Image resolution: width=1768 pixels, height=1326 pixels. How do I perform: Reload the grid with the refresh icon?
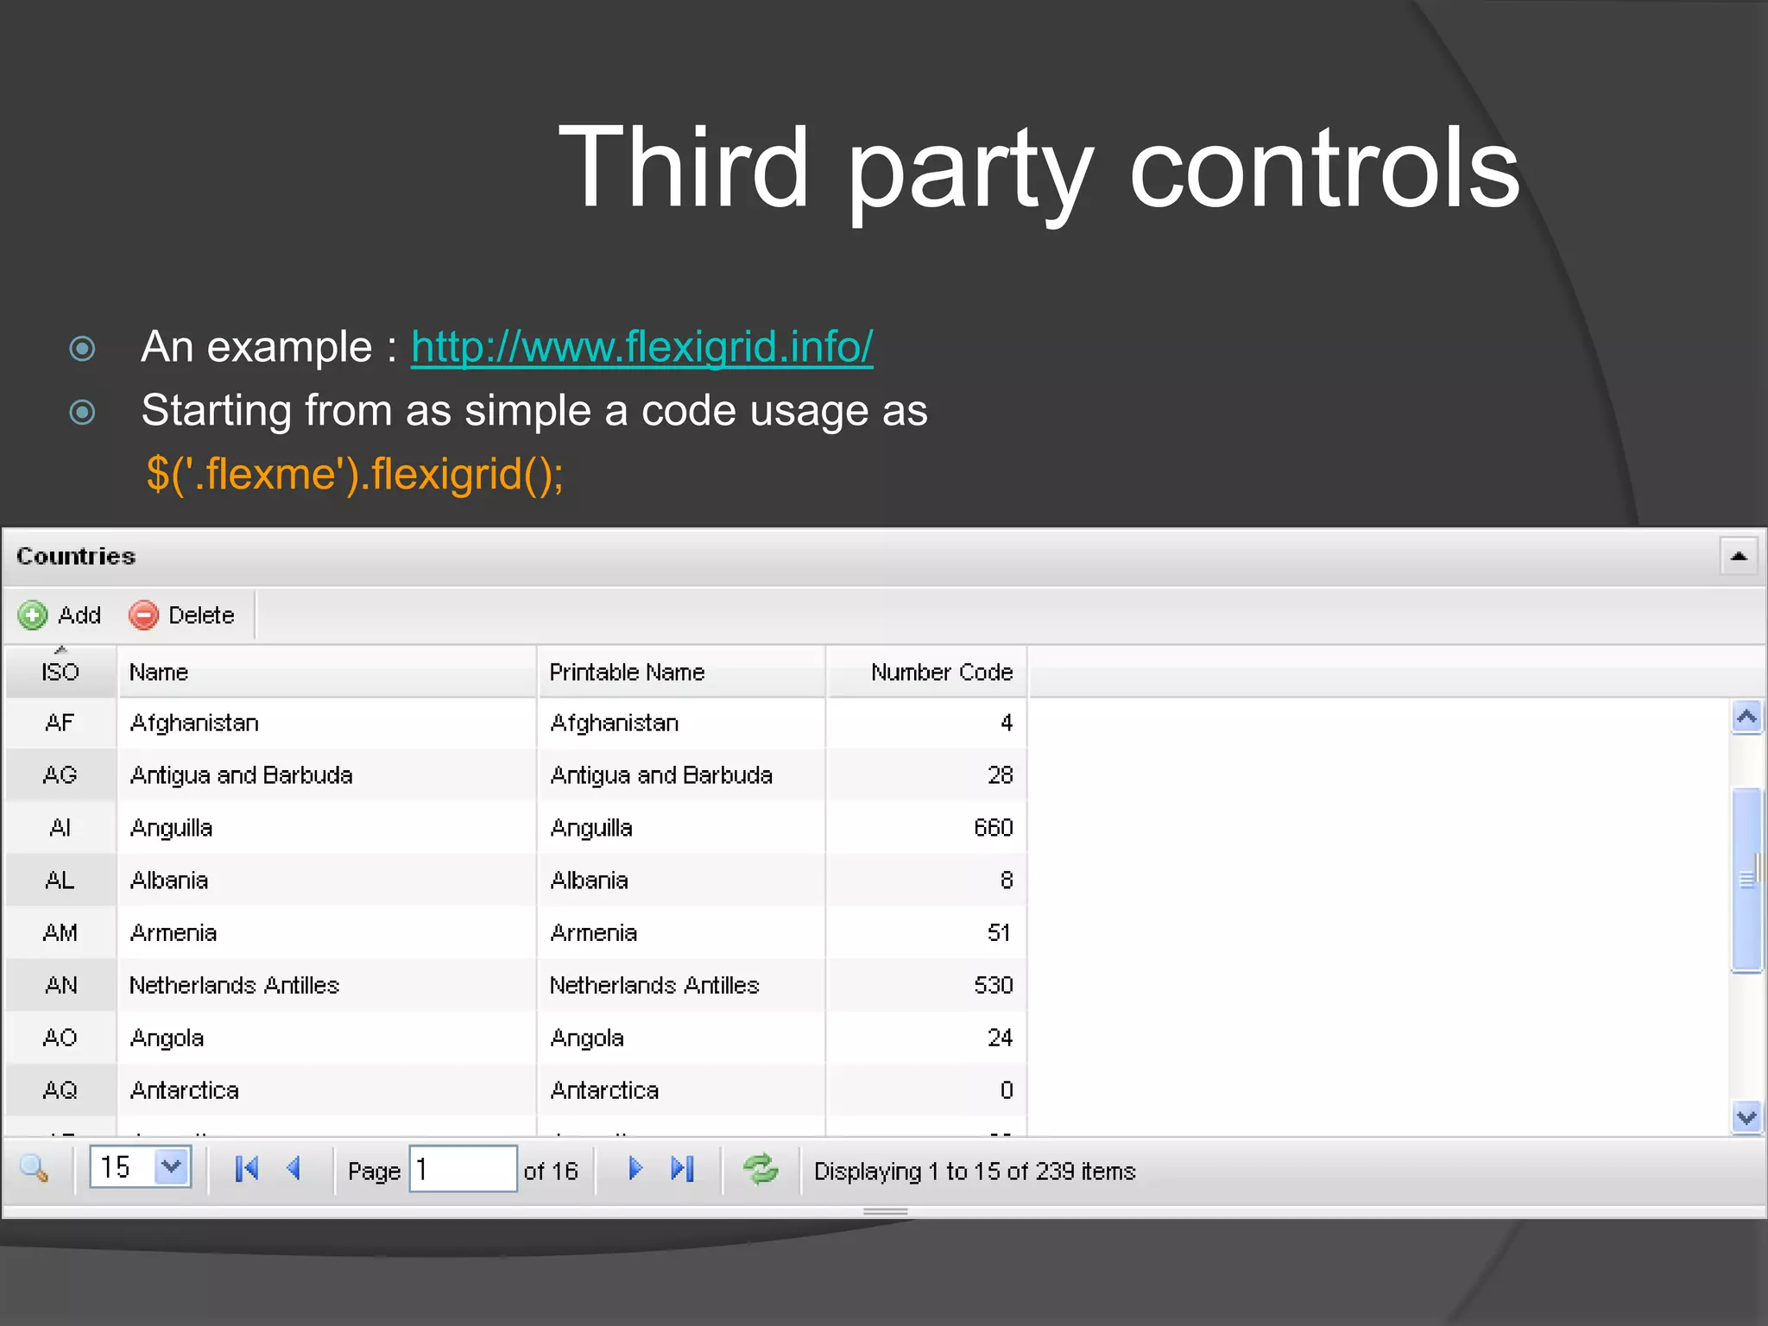(761, 1170)
